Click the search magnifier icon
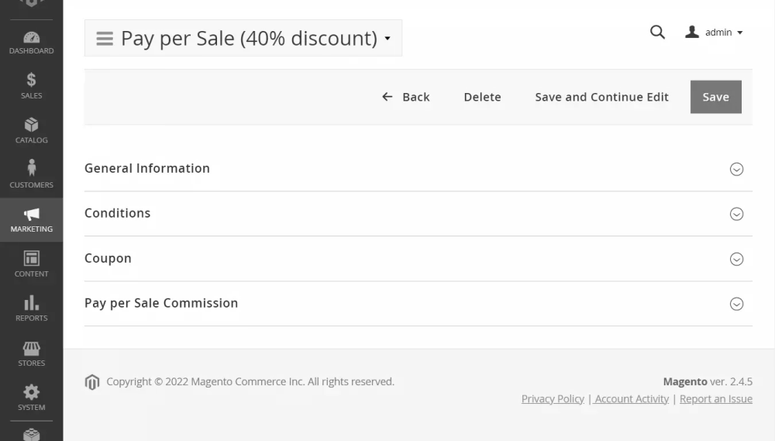Image resolution: width=775 pixels, height=441 pixels. [x=657, y=33]
